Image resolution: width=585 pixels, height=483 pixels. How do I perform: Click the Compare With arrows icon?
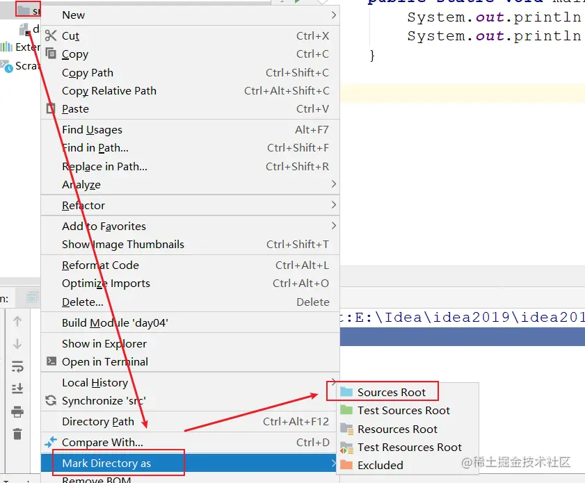click(x=50, y=442)
